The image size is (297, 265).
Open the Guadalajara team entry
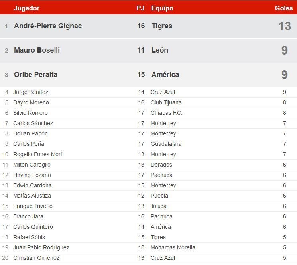pos(166,144)
